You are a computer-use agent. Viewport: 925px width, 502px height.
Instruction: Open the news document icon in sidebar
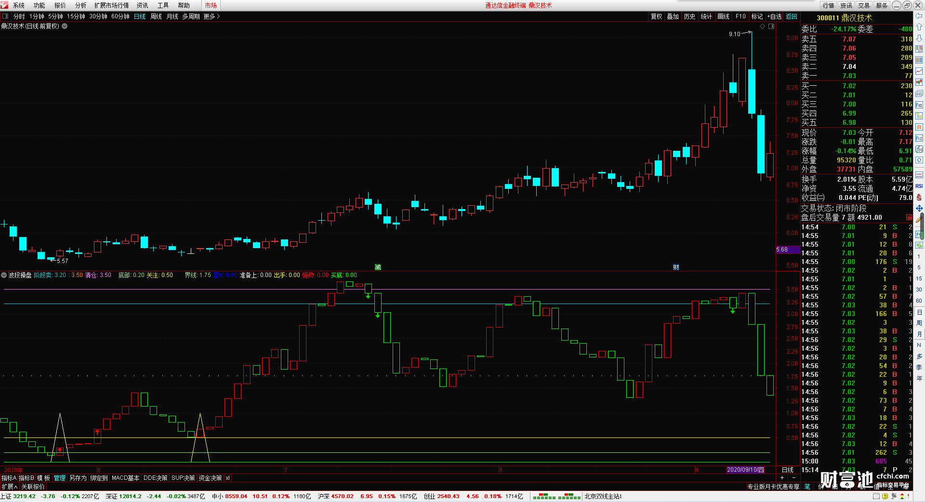[919, 93]
